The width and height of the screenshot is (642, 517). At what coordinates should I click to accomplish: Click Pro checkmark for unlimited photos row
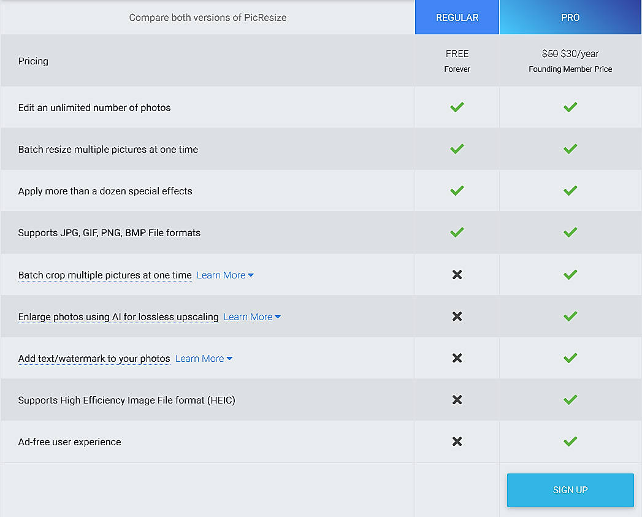[x=570, y=107]
